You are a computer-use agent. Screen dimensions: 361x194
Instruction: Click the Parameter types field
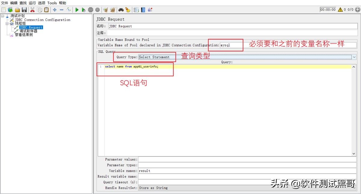[x=247, y=165]
